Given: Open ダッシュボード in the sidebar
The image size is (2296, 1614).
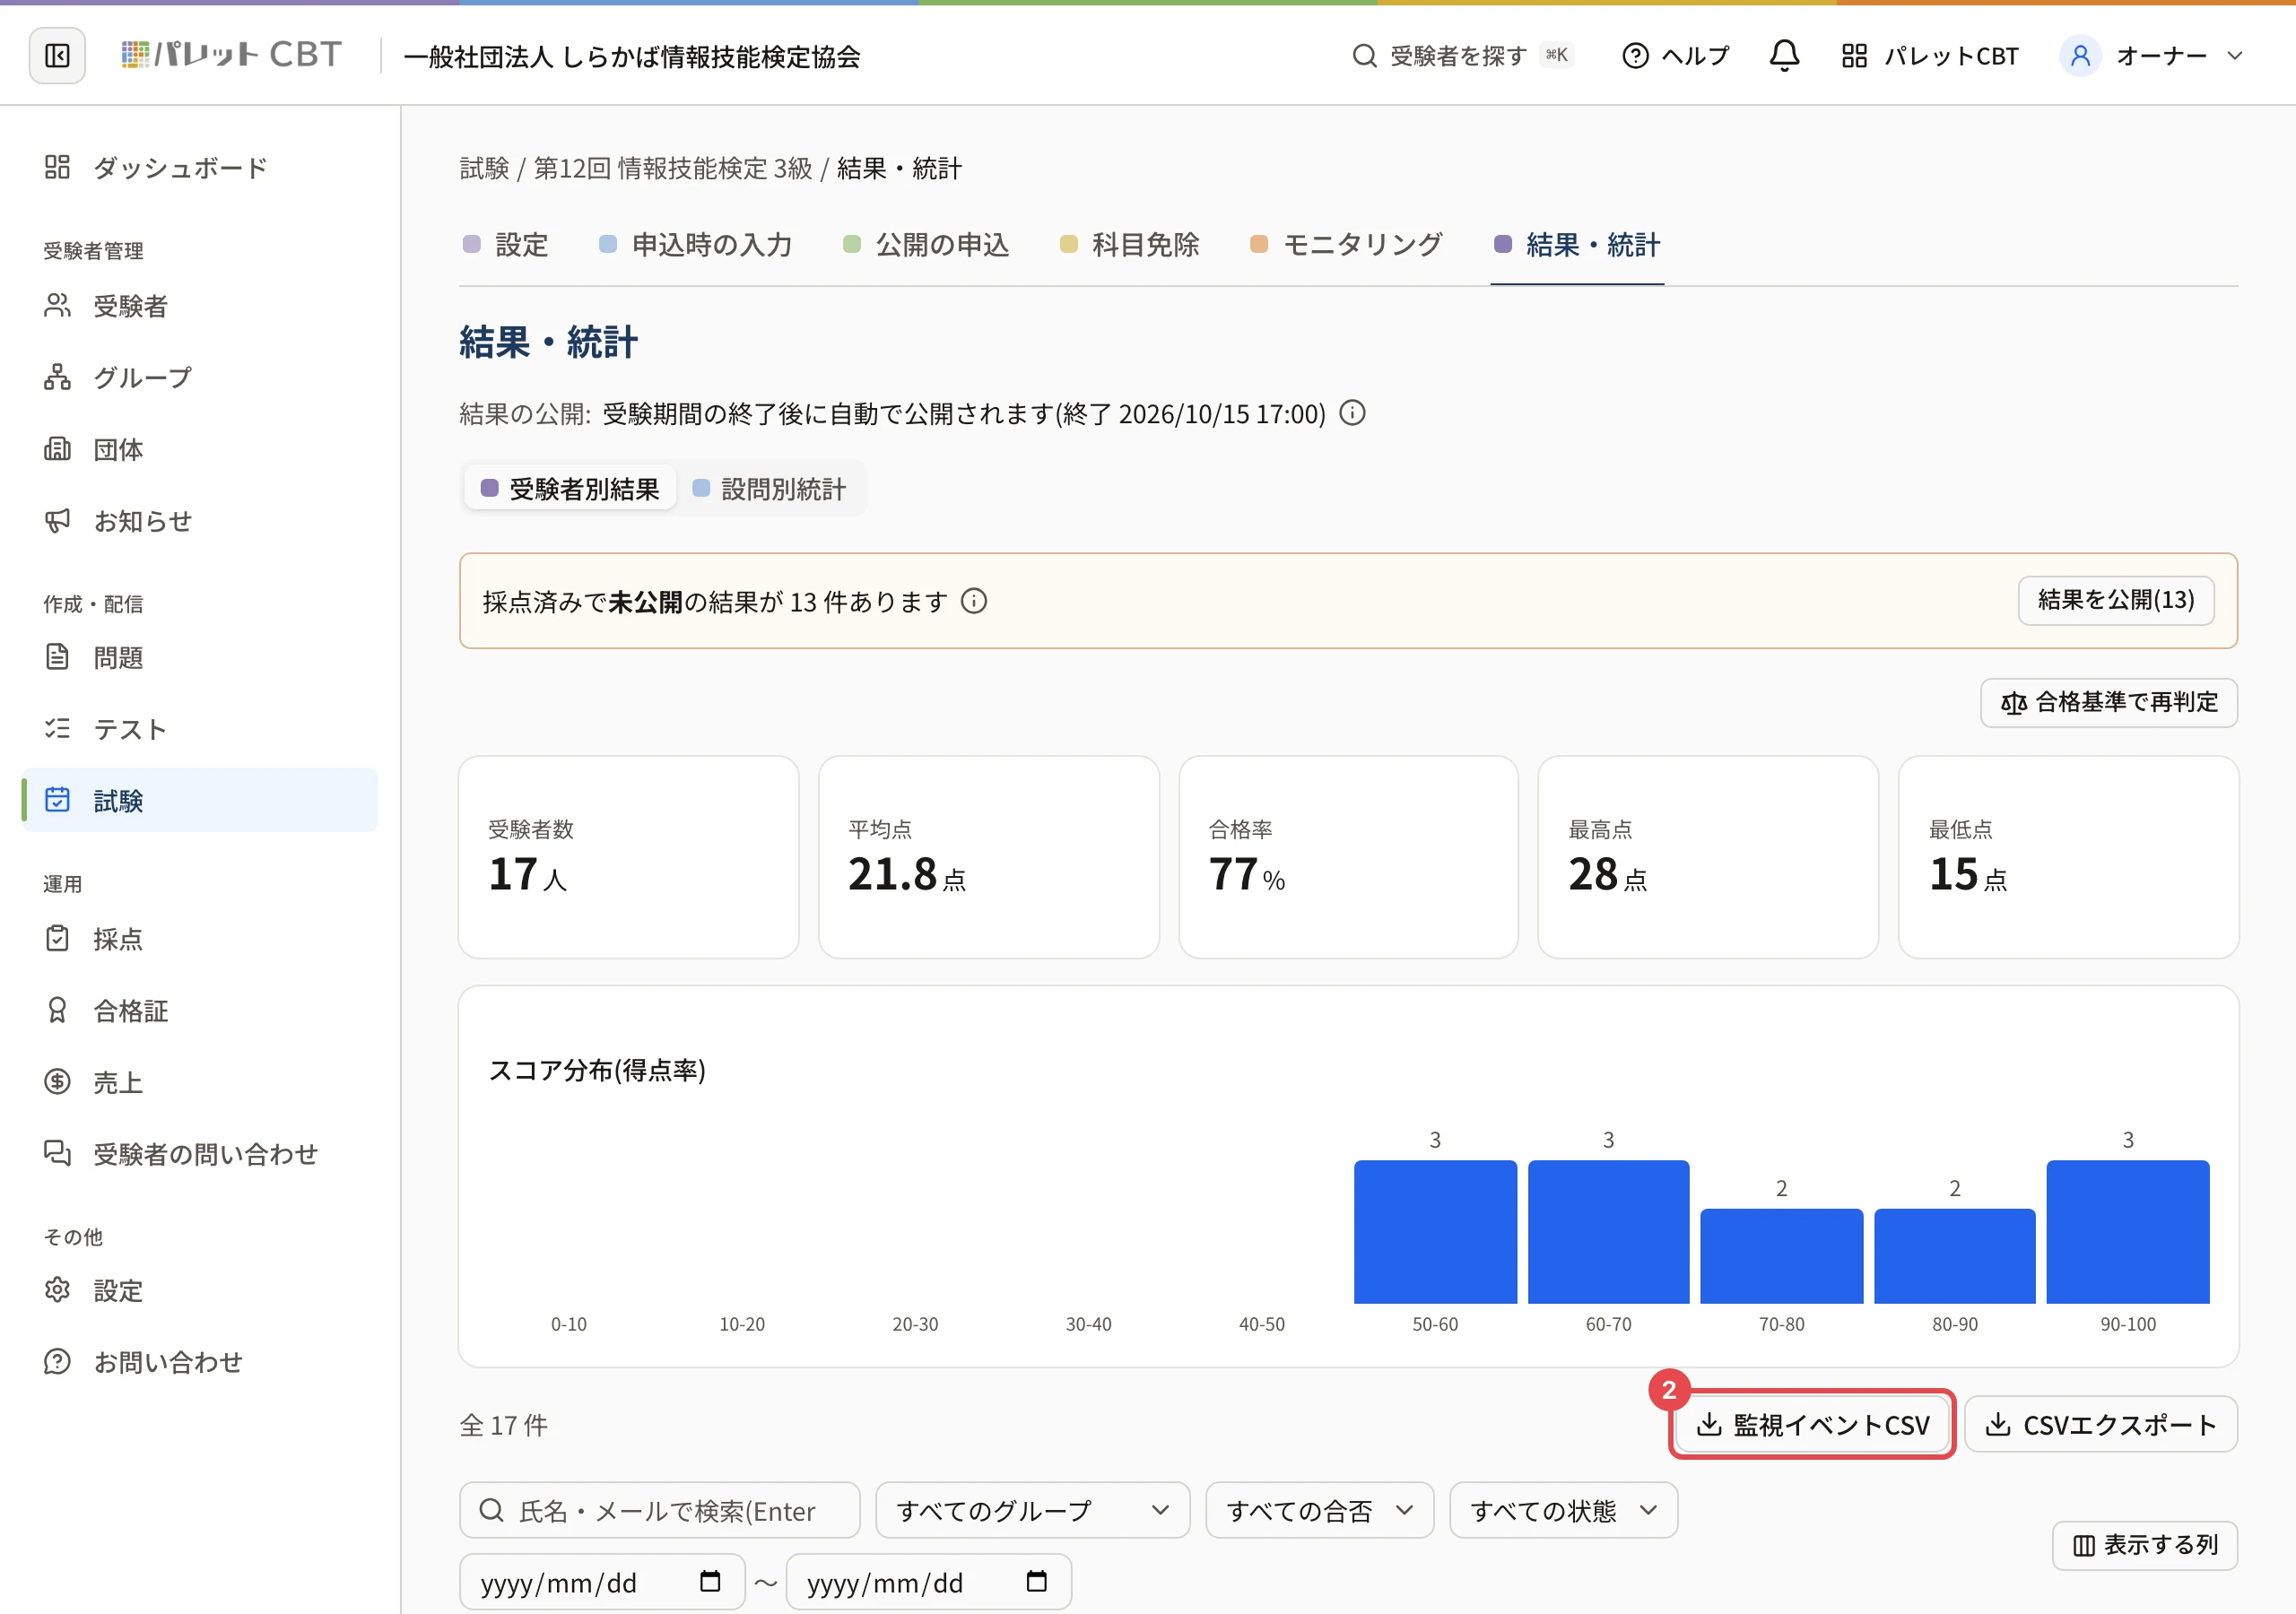Looking at the screenshot, I should [200, 167].
